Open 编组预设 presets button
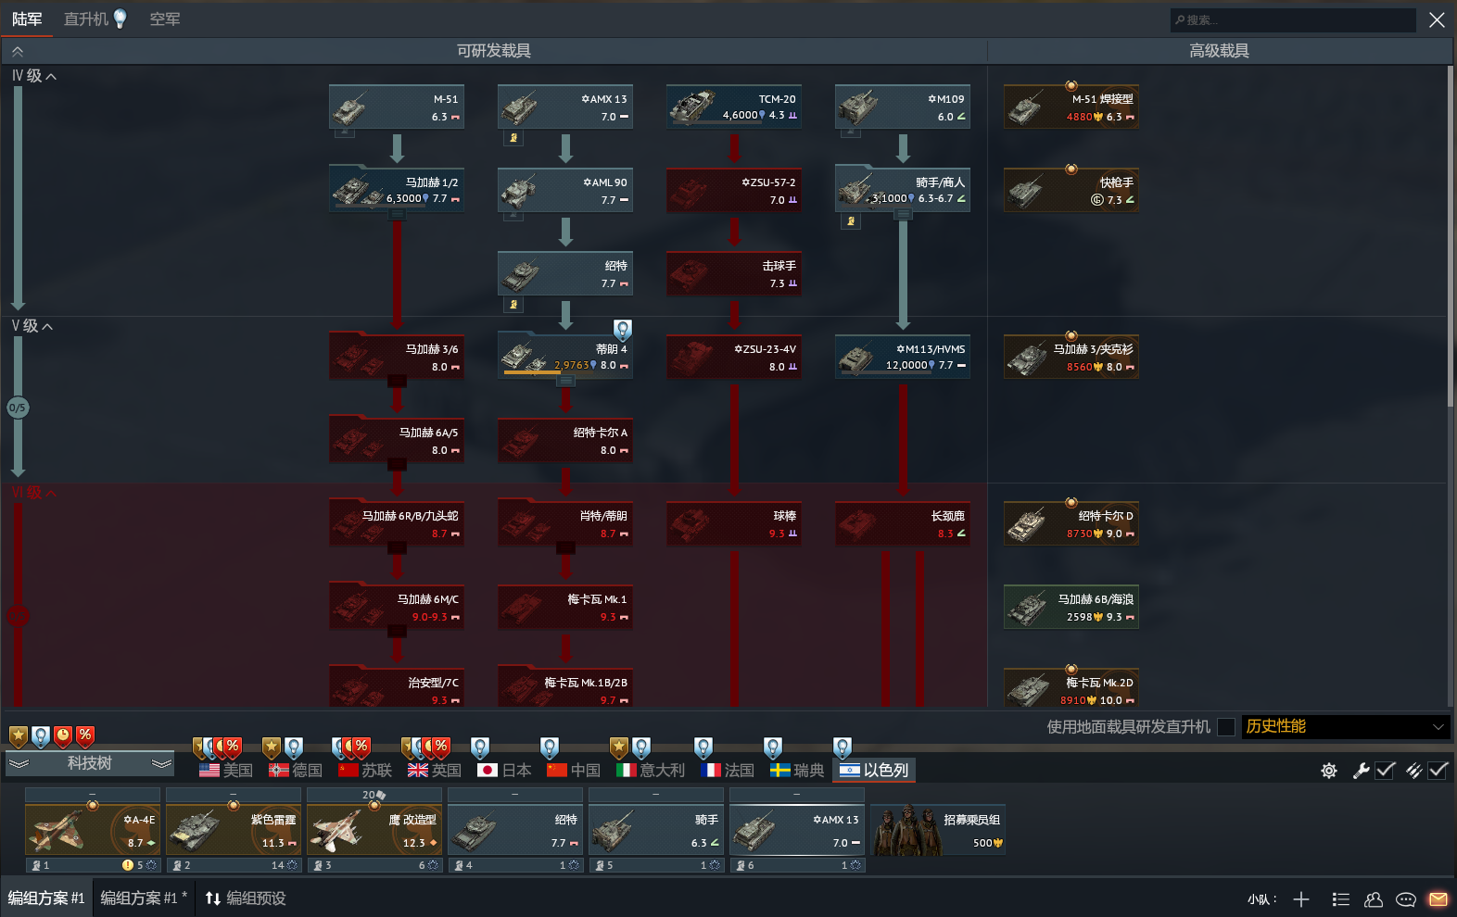 (246, 898)
